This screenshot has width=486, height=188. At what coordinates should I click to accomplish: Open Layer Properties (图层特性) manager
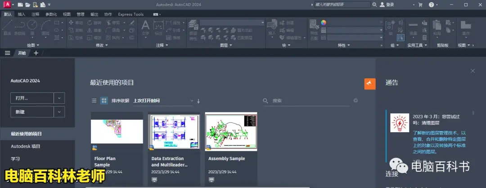pyautogui.click(x=193, y=30)
